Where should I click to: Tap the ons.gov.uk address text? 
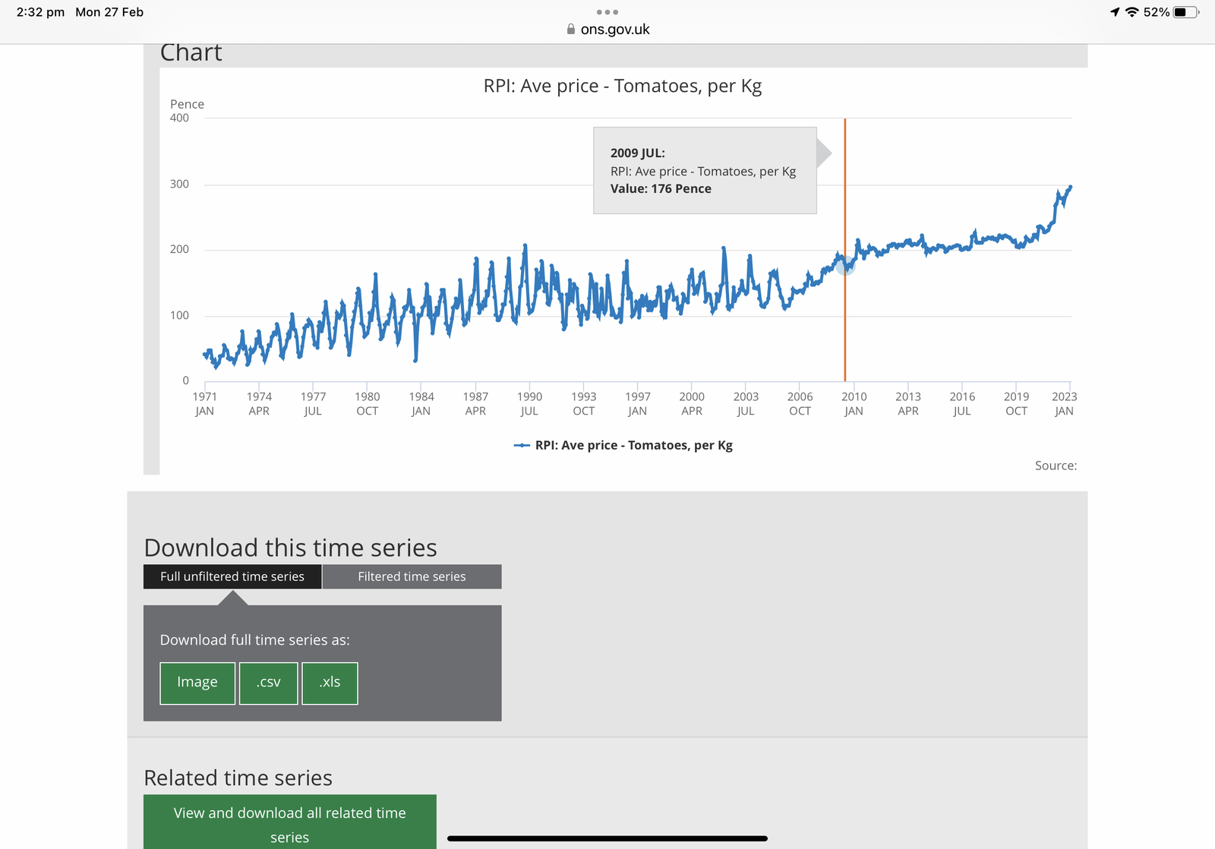(615, 30)
